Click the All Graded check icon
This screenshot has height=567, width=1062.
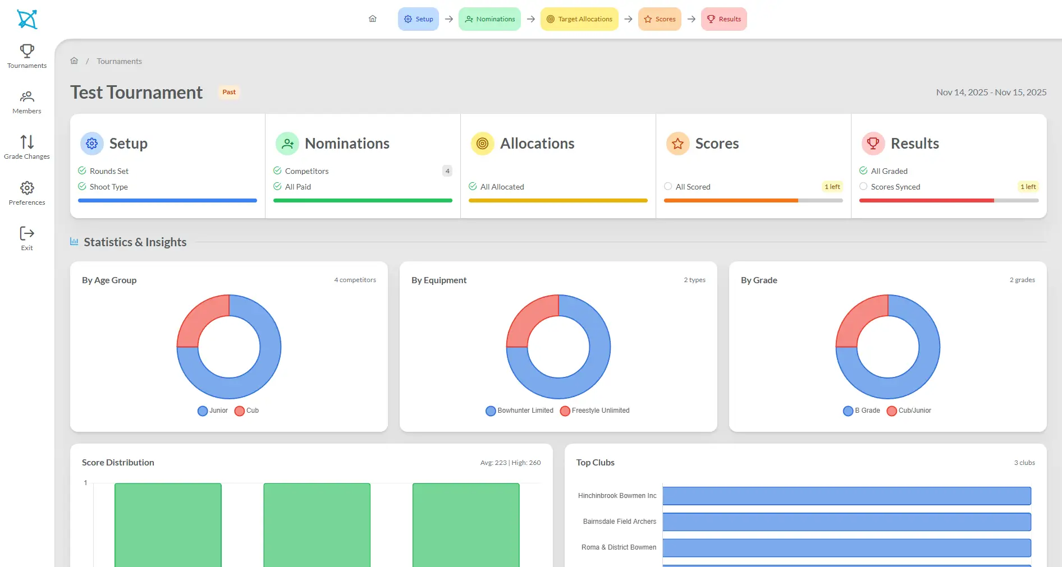coord(863,170)
